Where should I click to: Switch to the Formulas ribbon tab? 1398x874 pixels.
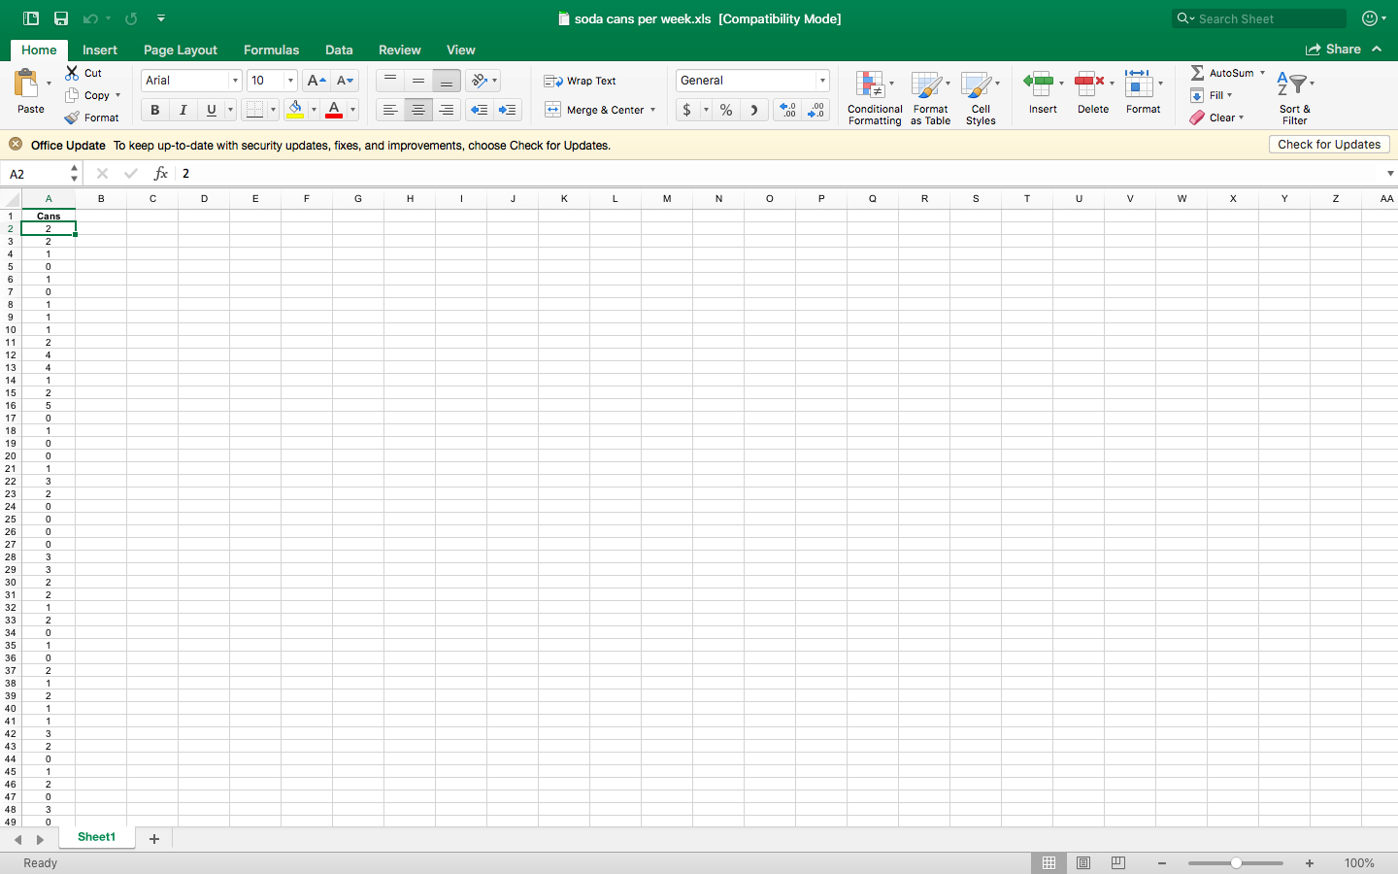click(x=271, y=50)
